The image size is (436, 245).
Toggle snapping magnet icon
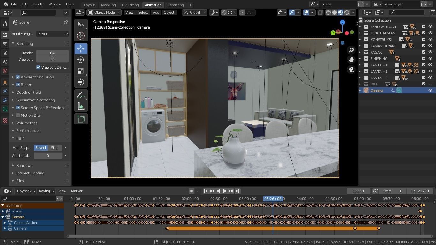coord(224,12)
